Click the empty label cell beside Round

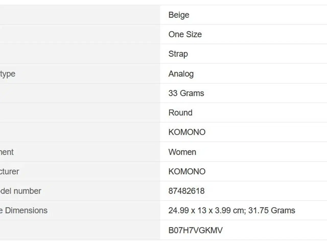tap(80, 113)
